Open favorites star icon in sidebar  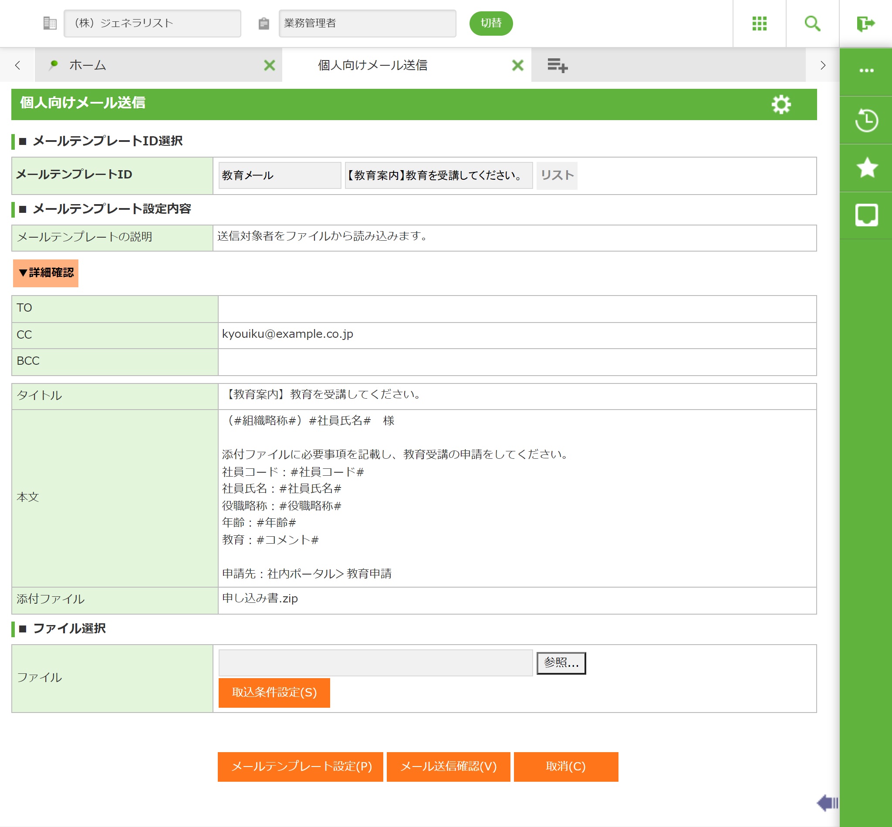point(866,168)
